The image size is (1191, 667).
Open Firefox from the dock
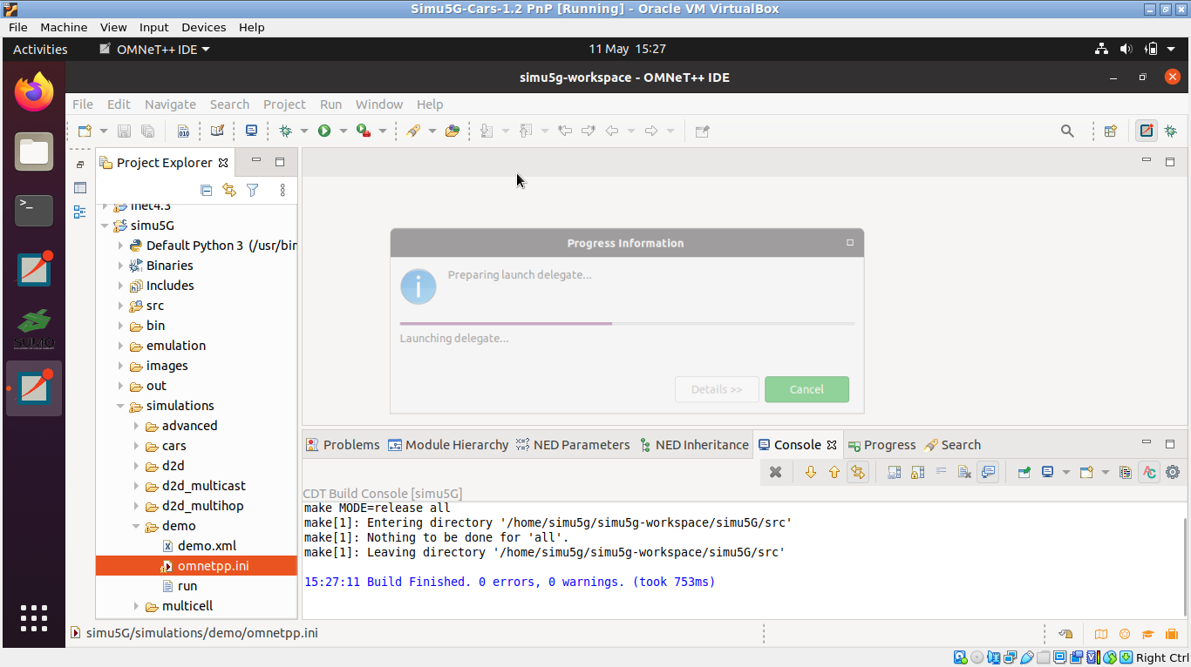click(x=34, y=92)
